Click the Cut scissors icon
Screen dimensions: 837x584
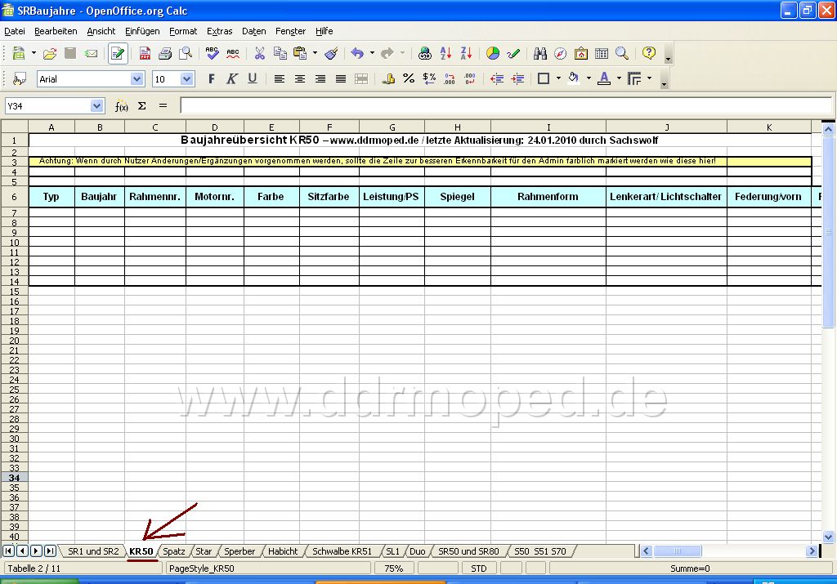(259, 53)
